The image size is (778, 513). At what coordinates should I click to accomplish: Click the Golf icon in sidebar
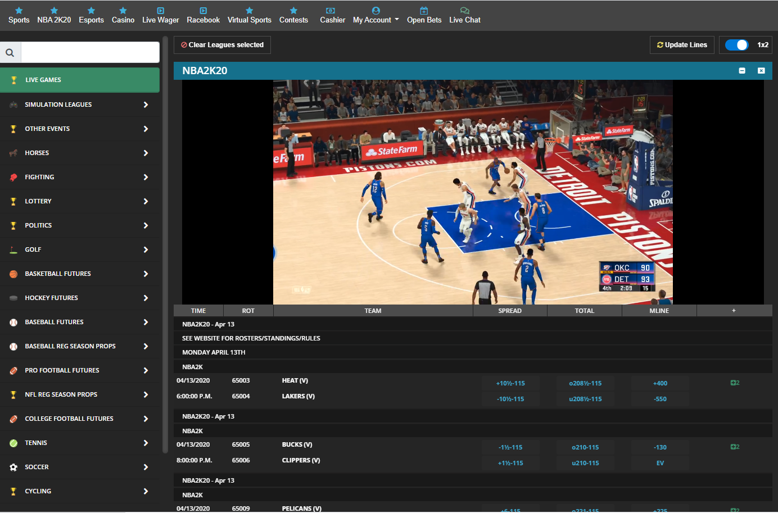pos(13,249)
